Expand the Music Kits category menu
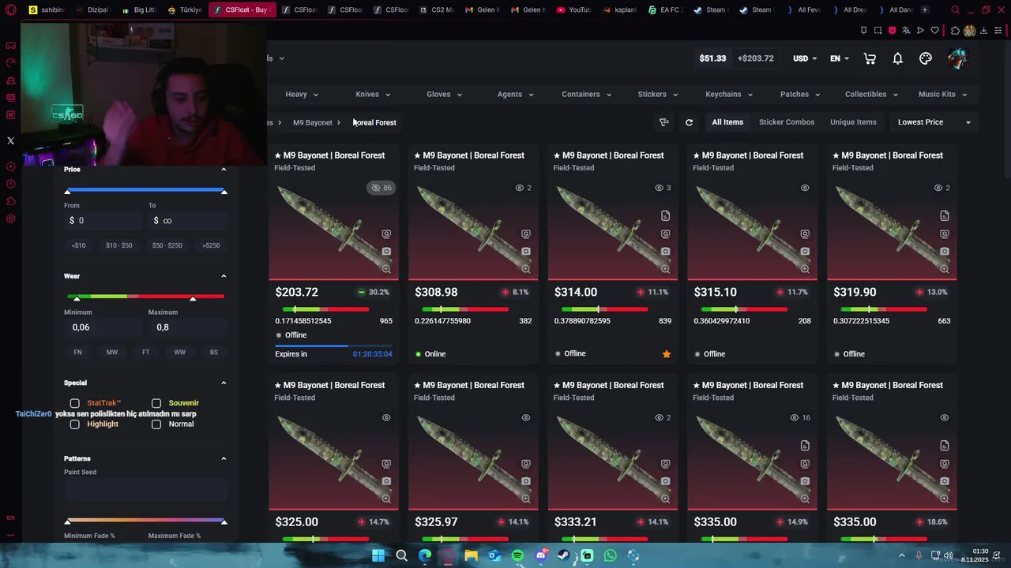Image resolution: width=1011 pixels, height=568 pixels. pyautogui.click(x=943, y=94)
